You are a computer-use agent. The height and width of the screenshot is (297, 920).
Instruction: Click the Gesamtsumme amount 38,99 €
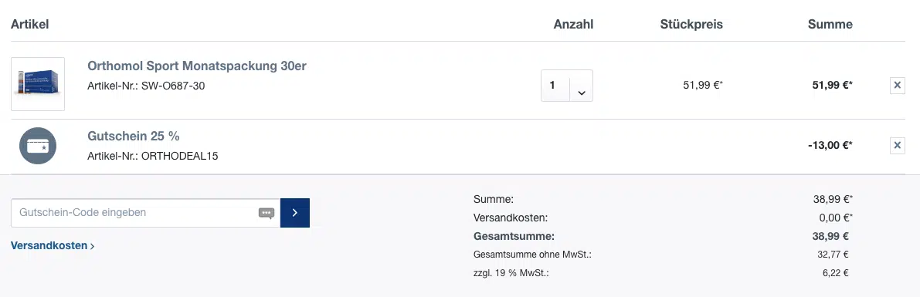tap(831, 237)
